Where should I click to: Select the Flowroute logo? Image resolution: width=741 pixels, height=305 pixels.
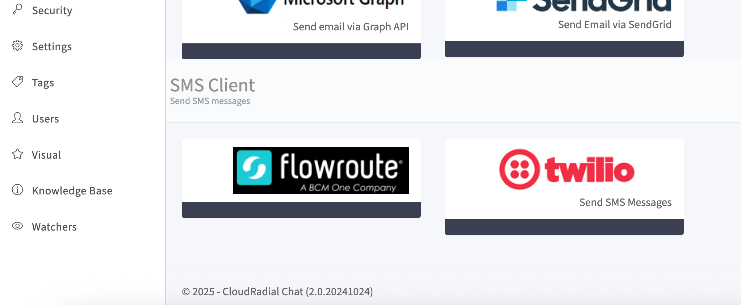[x=321, y=171]
